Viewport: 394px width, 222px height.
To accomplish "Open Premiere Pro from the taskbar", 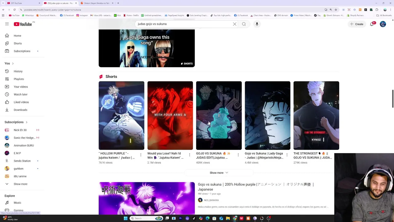I will click(x=180, y=218).
